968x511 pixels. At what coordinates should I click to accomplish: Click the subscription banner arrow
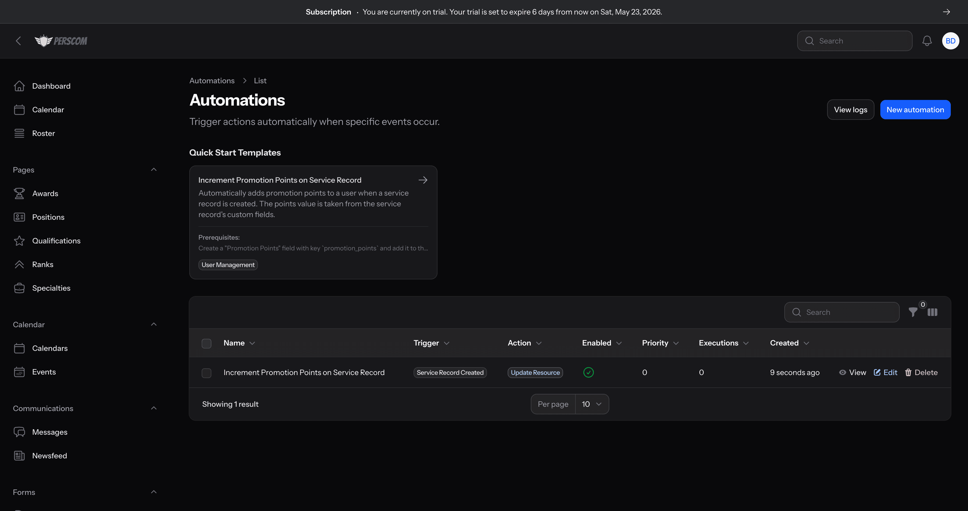coord(946,12)
